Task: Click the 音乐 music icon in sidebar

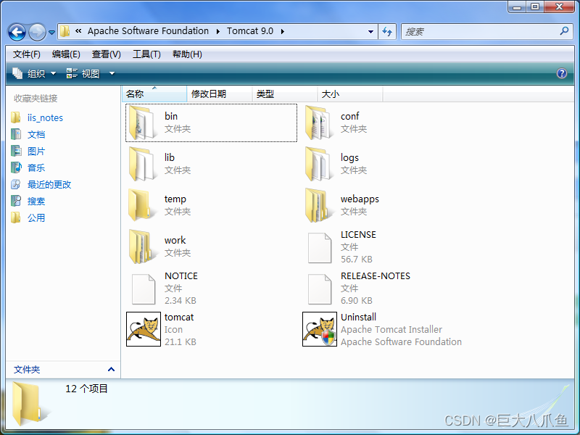Action: [16, 167]
